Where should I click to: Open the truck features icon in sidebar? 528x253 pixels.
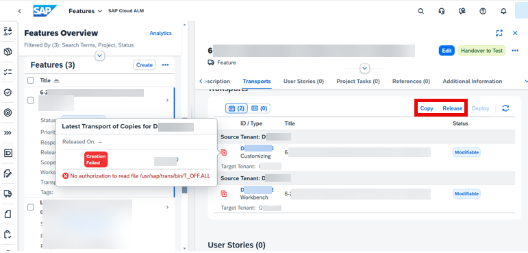coord(8,193)
